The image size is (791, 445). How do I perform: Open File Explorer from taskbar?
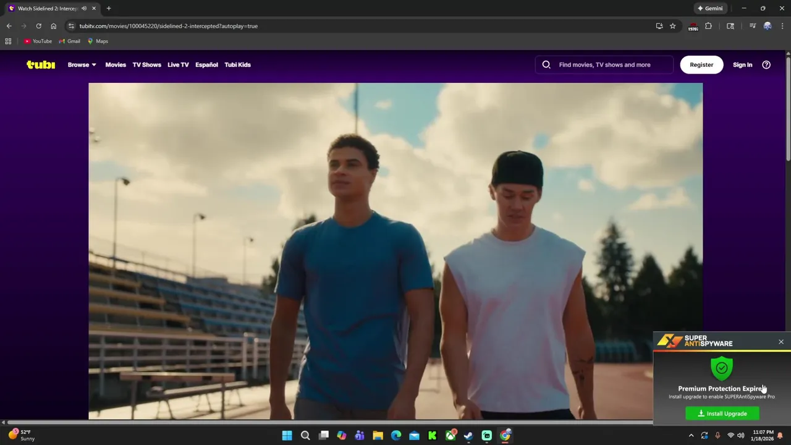click(x=378, y=435)
